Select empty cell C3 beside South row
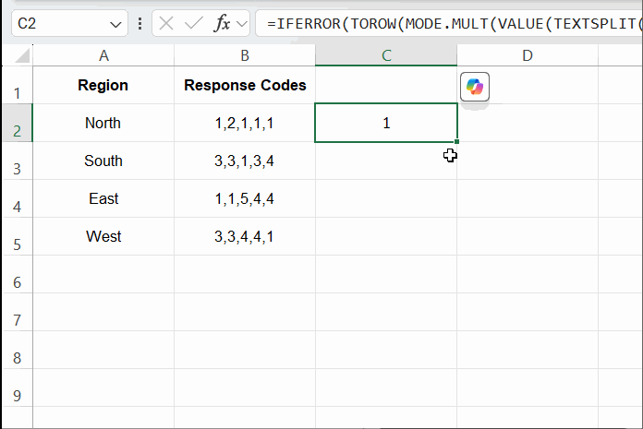 [386, 161]
